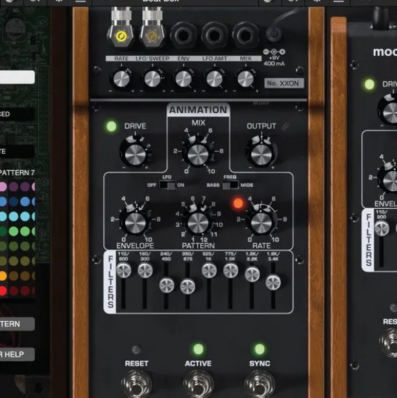Click the dim yellow second cable plug
This screenshot has width=397, height=398.
click(x=152, y=36)
